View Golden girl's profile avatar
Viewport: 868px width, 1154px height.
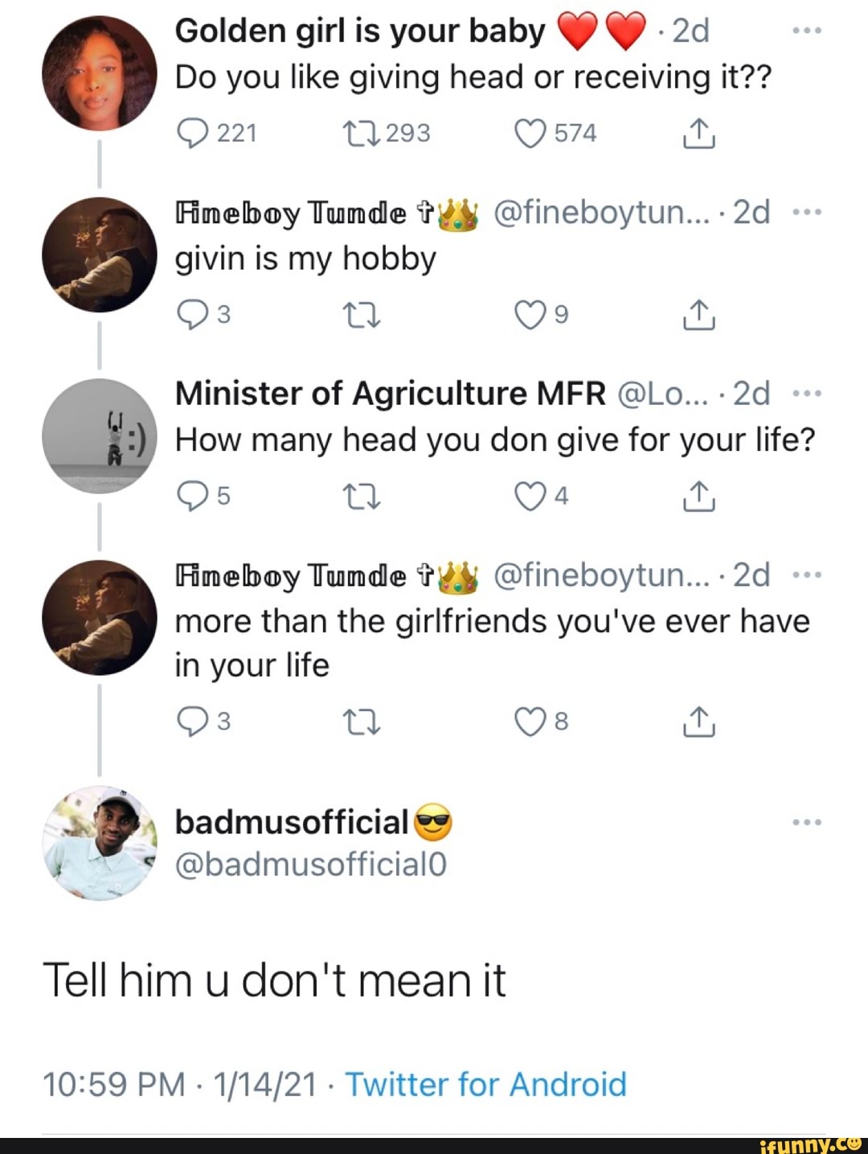tap(99, 72)
